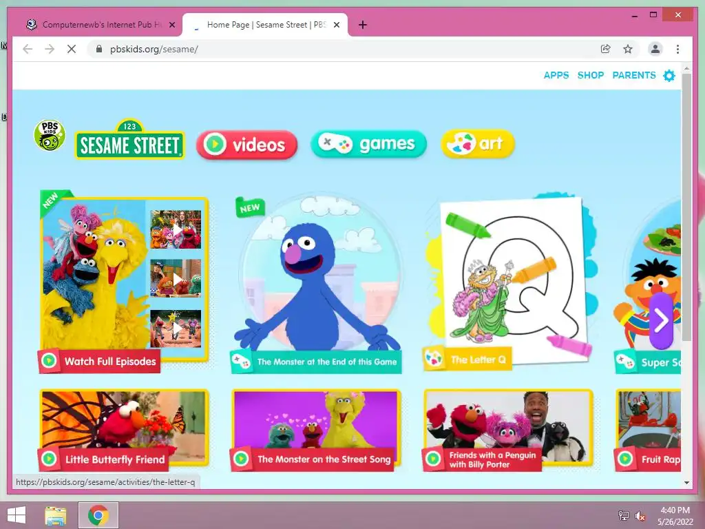Open File Explorer from the taskbar
The image size is (705, 529).
pyautogui.click(x=56, y=515)
